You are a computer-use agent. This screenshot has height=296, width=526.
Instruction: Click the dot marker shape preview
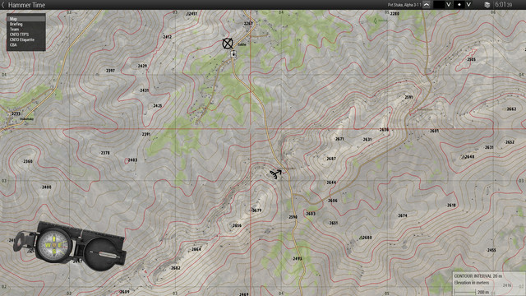pyautogui.click(x=459, y=5)
